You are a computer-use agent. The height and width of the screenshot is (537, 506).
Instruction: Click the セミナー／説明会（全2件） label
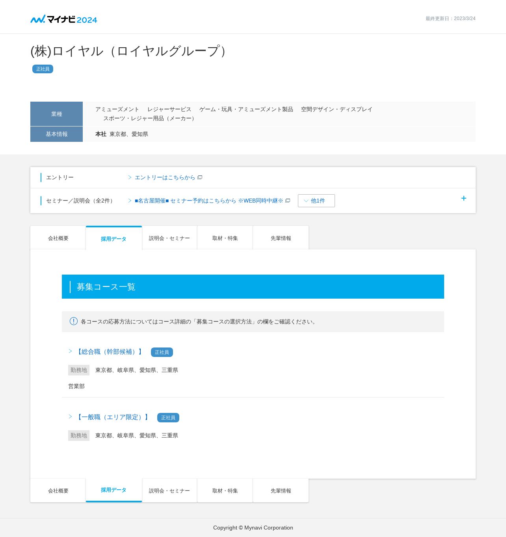tap(81, 201)
